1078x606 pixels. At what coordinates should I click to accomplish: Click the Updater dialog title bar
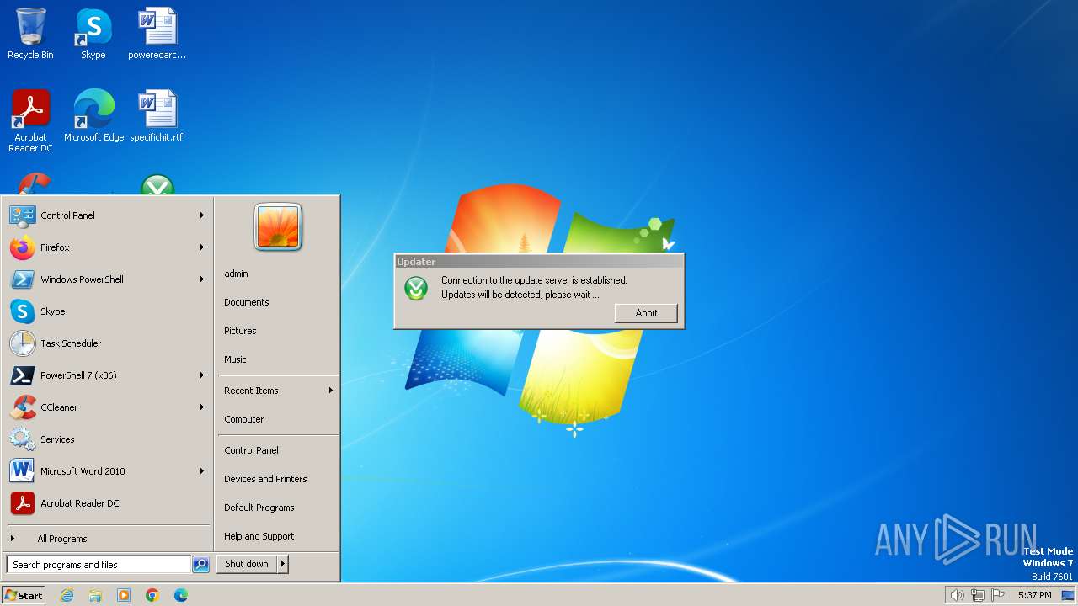click(539, 262)
